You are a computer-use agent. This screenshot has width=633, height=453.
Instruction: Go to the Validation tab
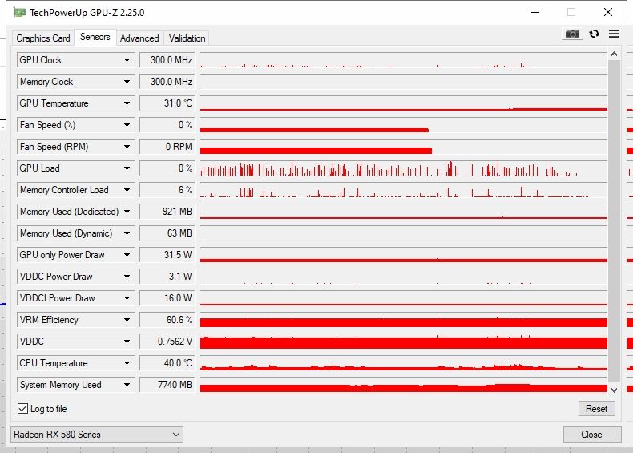pos(187,38)
